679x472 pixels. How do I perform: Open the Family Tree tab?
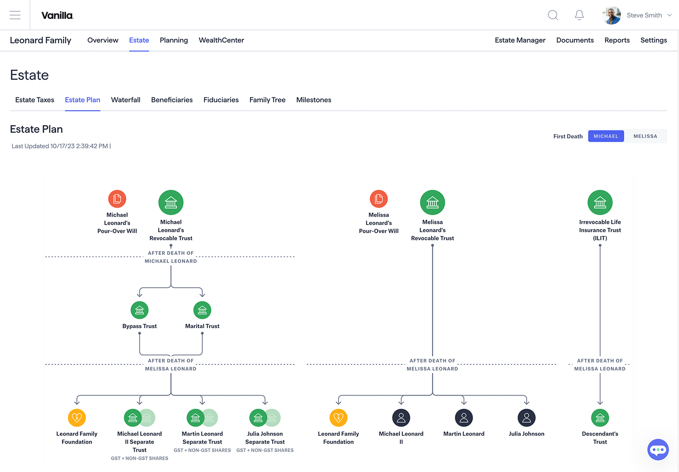tap(267, 100)
